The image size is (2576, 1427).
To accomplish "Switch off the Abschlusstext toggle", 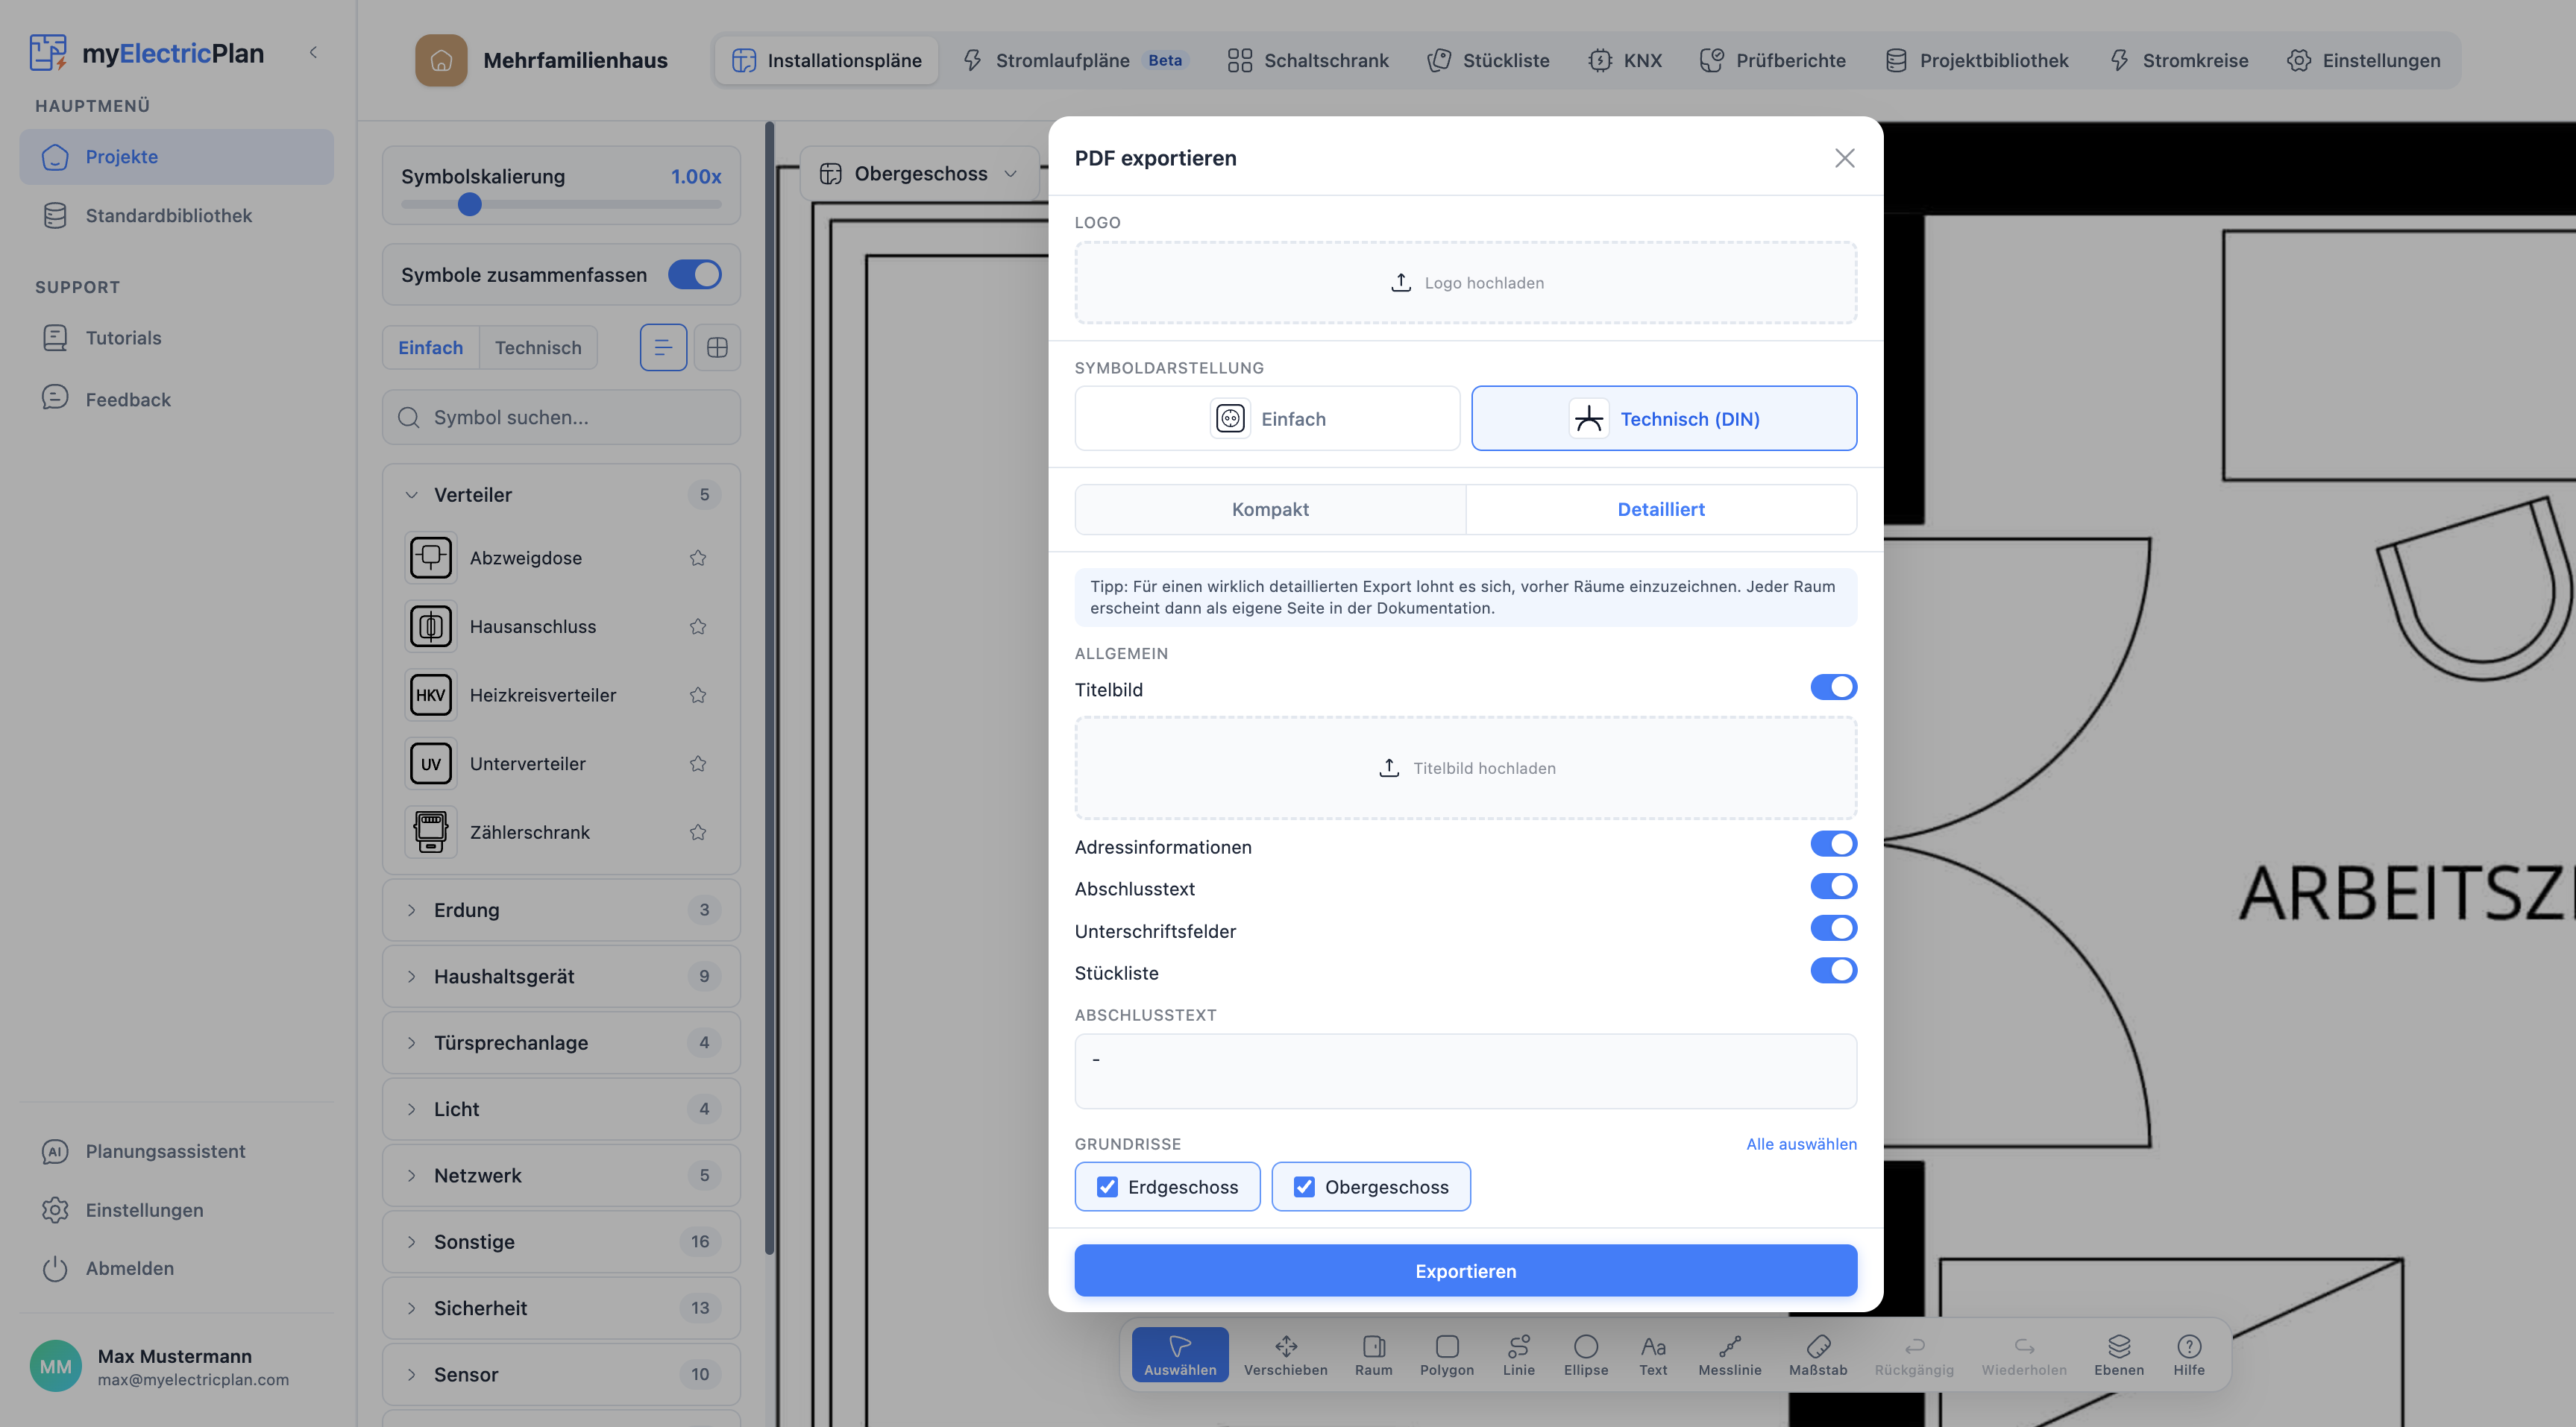I will (x=1833, y=886).
